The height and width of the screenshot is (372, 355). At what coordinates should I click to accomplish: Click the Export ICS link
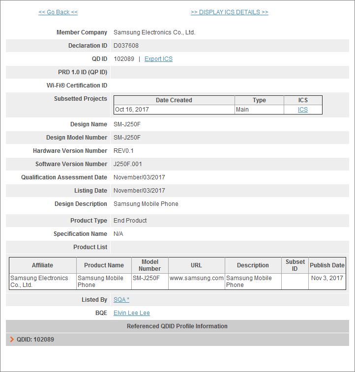pyautogui.click(x=158, y=59)
